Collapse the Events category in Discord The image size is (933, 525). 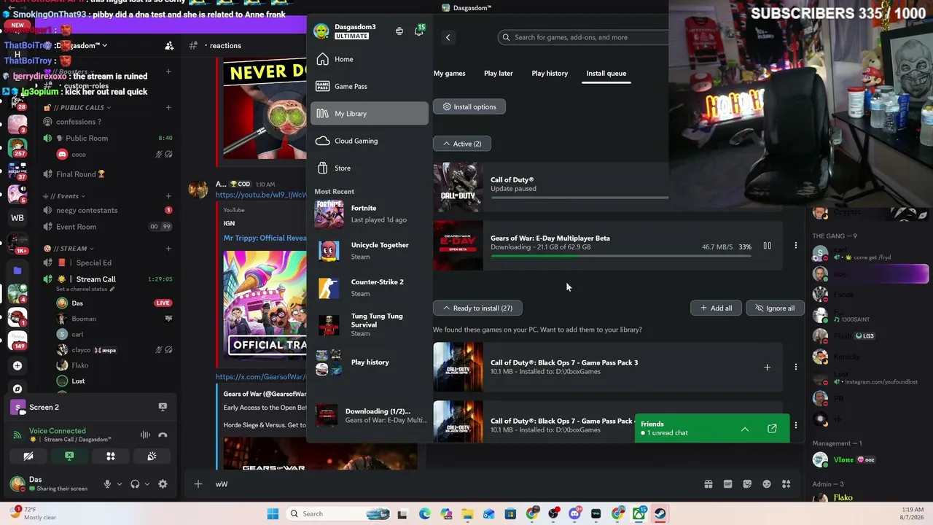point(64,196)
